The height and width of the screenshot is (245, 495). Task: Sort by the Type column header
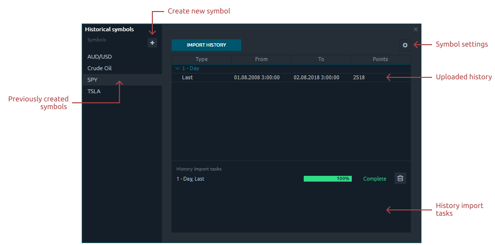pos(201,59)
